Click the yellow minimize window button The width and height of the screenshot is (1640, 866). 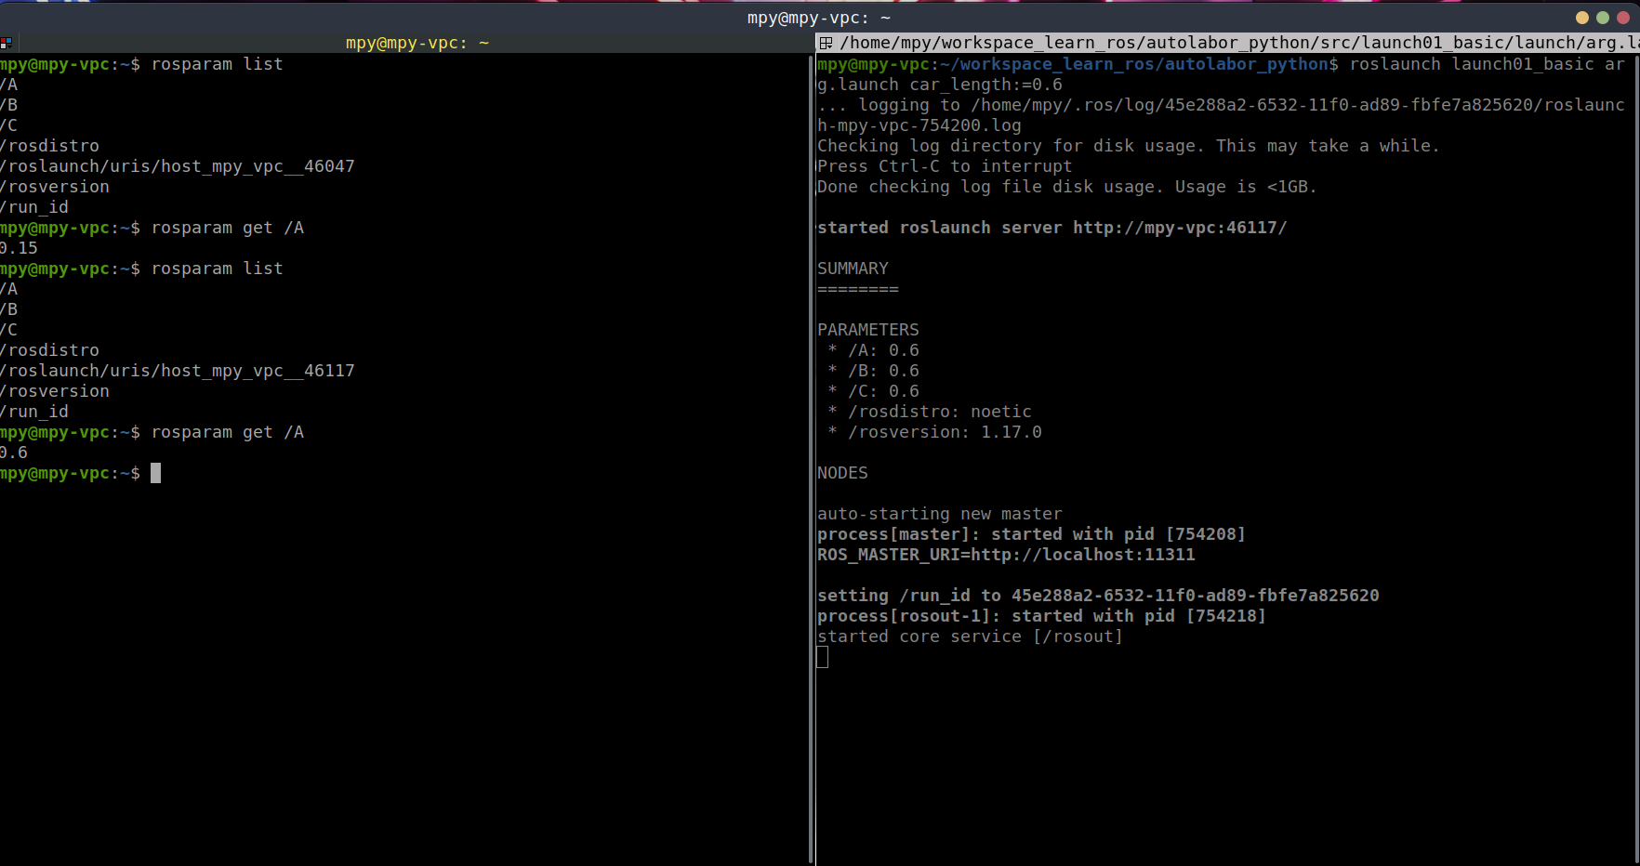pyautogui.click(x=1582, y=18)
